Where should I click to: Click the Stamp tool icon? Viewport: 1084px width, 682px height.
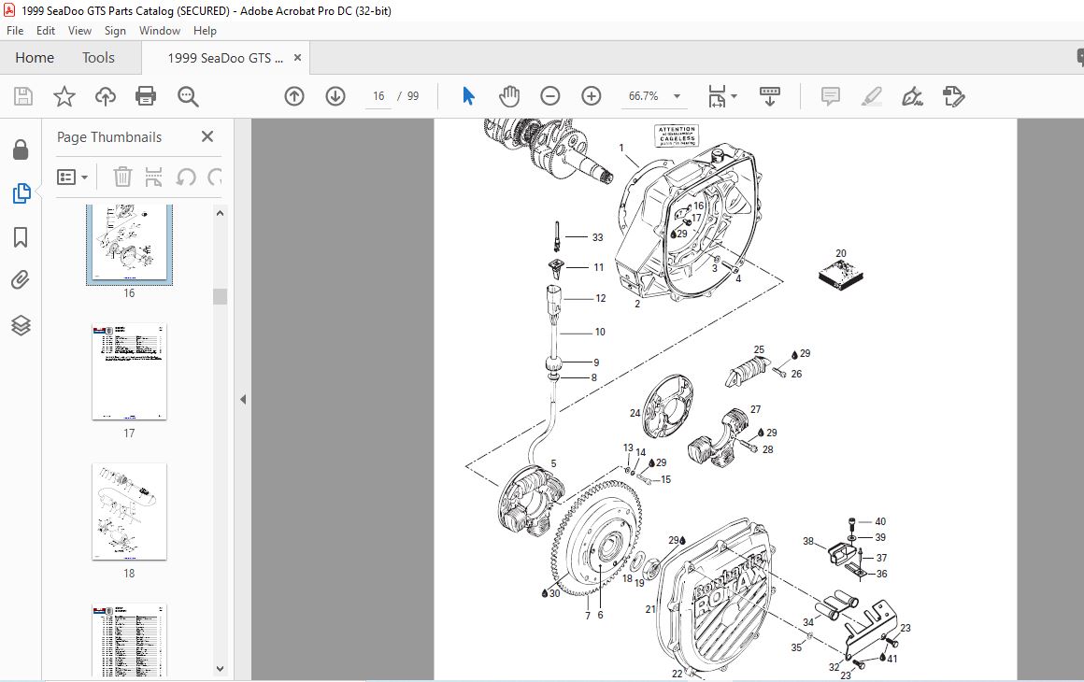pyautogui.click(x=954, y=96)
